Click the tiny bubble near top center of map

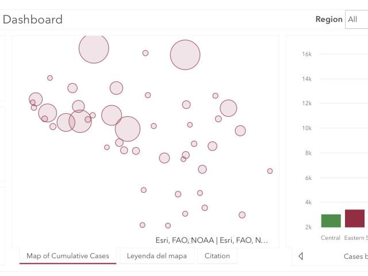[145, 53]
